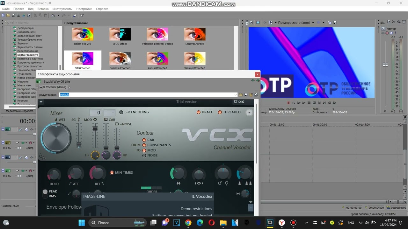This screenshot has width=408, height=229.
Task: Open Google Chrome from the taskbar
Action: [x=188, y=223]
